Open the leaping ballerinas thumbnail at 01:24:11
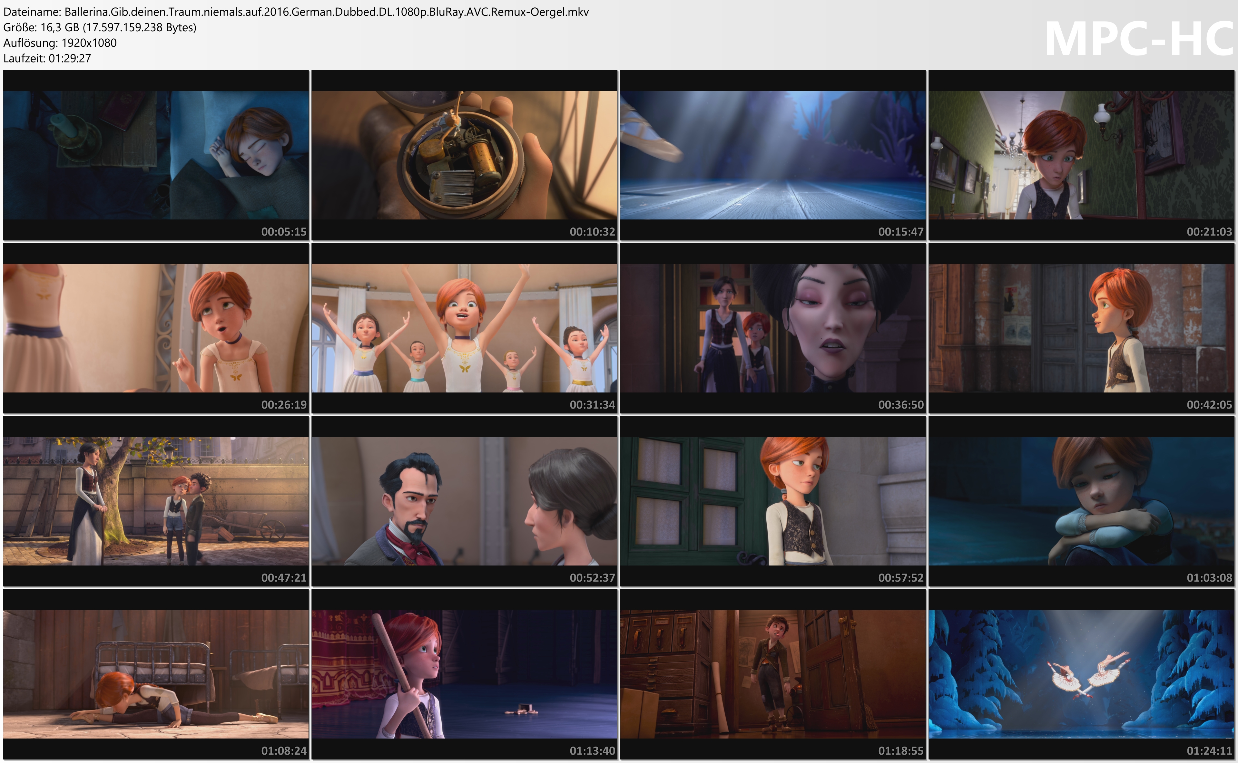 [1081, 674]
